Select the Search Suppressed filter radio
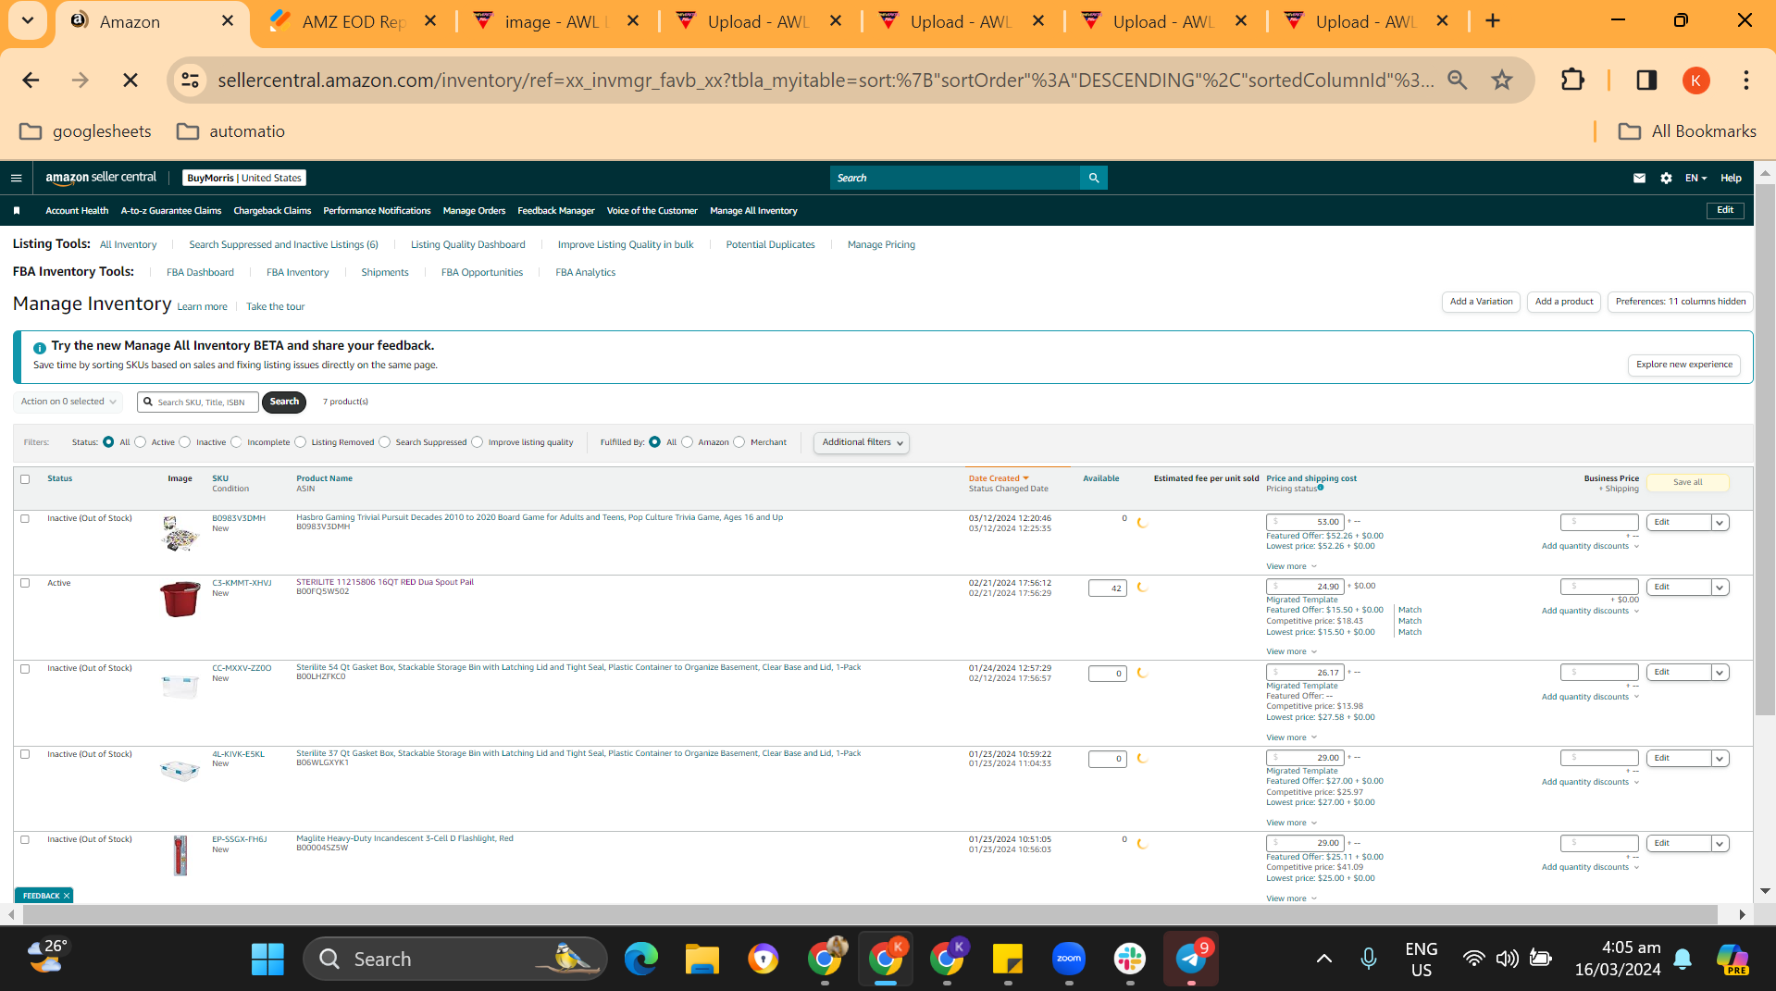1776x991 pixels. pos(385,442)
